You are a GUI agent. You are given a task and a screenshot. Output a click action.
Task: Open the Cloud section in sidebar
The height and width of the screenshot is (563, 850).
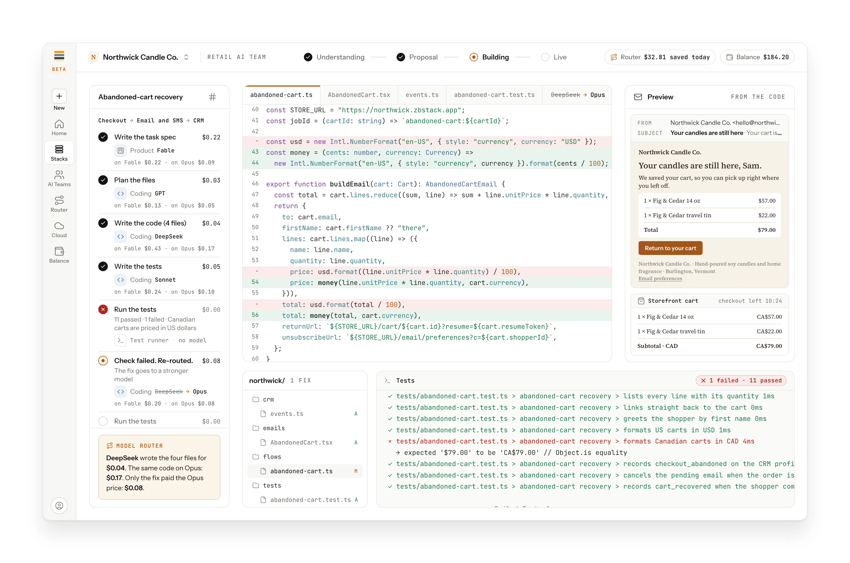click(x=59, y=229)
